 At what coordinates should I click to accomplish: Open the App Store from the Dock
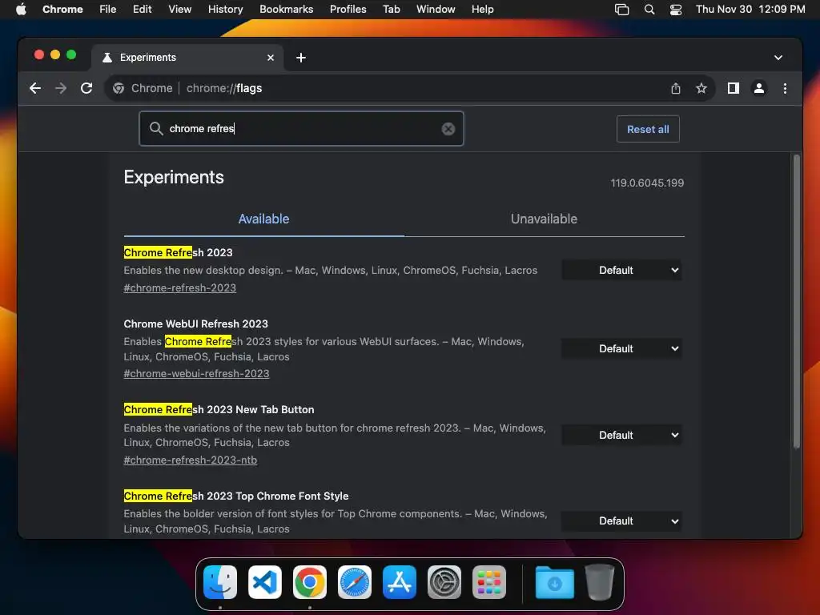point(400,582)
